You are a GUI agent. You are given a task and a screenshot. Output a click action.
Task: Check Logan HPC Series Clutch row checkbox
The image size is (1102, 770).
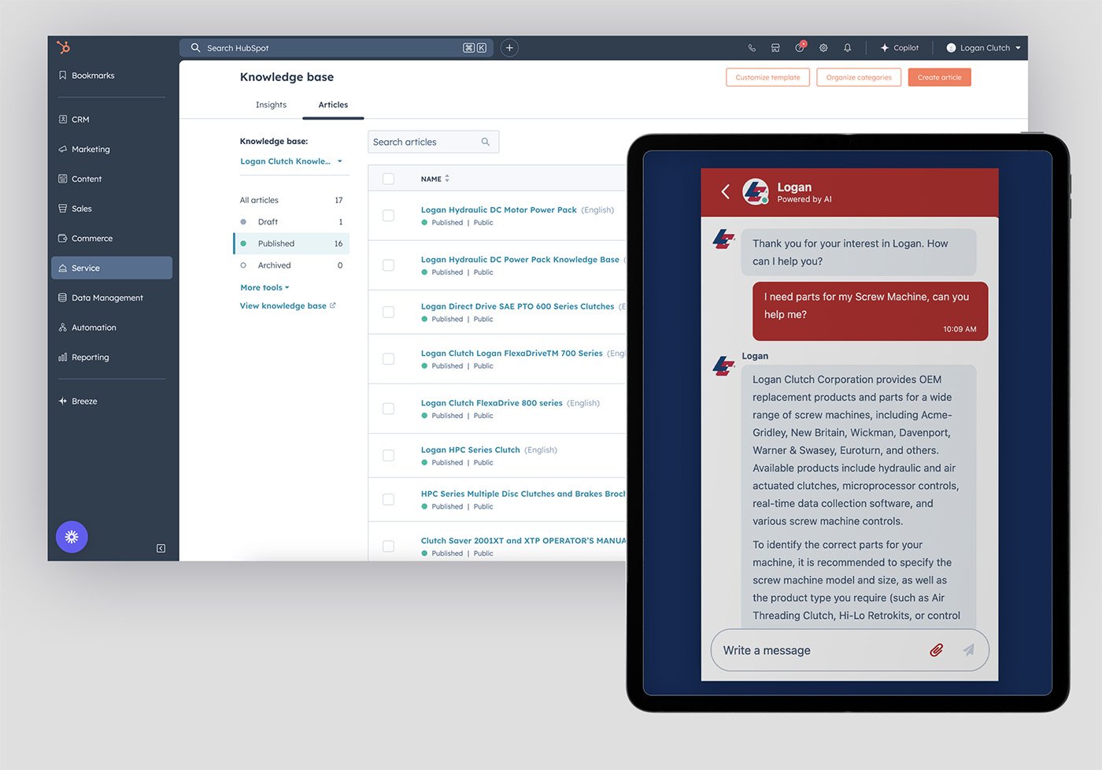point(388,455)
